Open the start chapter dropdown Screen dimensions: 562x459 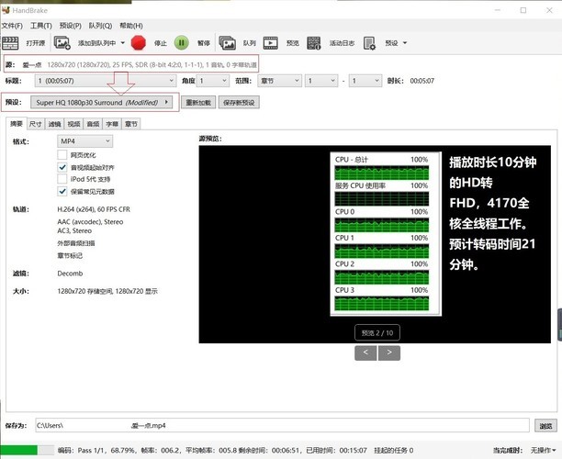pyautogui.click(x=321, y=81)
